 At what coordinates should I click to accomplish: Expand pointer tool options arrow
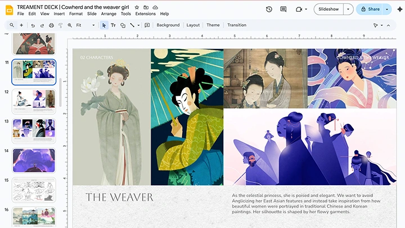pos(382,25)
